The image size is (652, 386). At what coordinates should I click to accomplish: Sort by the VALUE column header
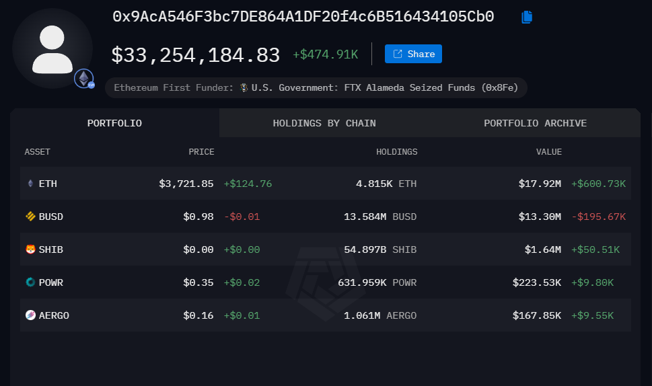pos(549,152)
